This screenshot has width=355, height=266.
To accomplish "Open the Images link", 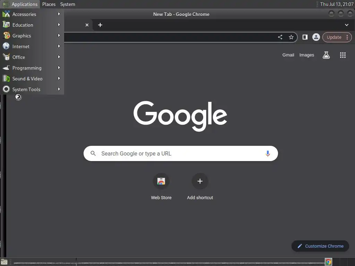I will [x=306, y=55].
